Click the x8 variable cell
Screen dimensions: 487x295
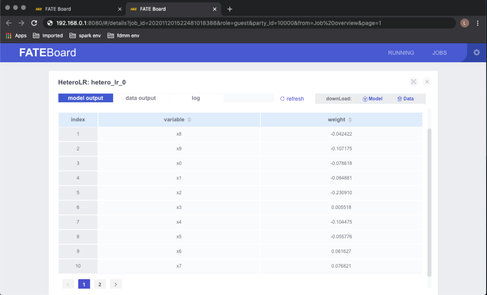tap(179, 134)
